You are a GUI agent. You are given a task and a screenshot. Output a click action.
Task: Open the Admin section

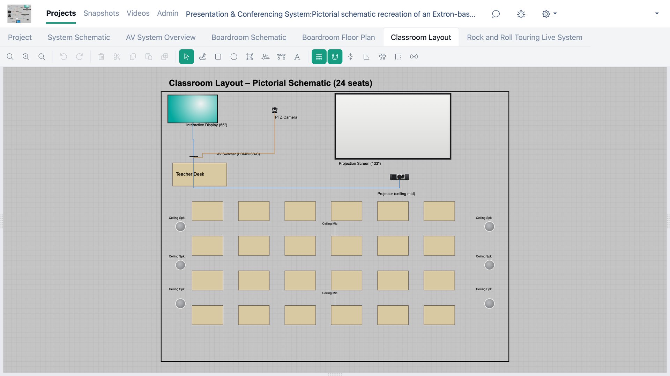click(167, 13)
